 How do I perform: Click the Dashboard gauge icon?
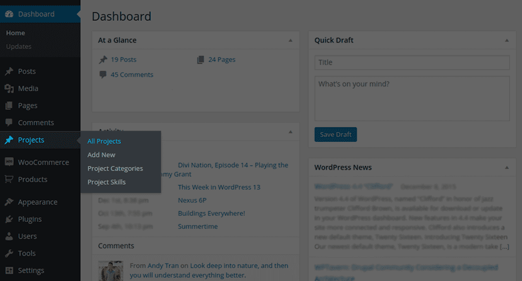(x=9, y=14)
